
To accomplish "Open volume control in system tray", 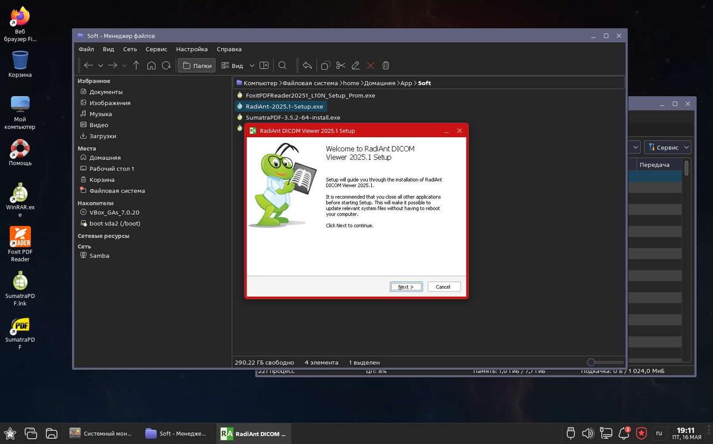I will tap(588, 433).
